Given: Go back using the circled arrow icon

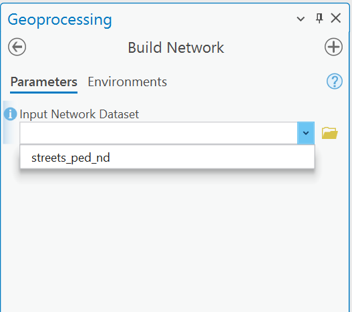Looking at the screenshot, I should (x=17, y=47).
